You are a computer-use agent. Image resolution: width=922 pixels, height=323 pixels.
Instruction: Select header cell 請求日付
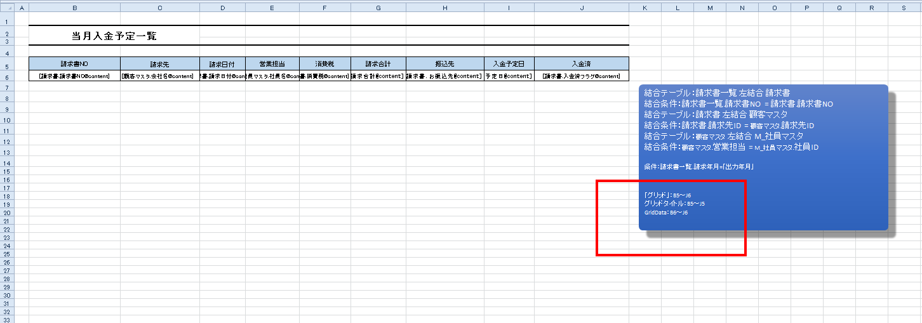click(x=222, y=64)
